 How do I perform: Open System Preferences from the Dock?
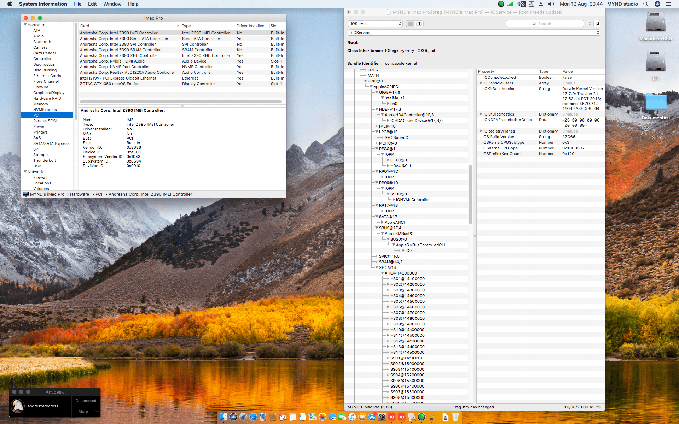[382, 417]
